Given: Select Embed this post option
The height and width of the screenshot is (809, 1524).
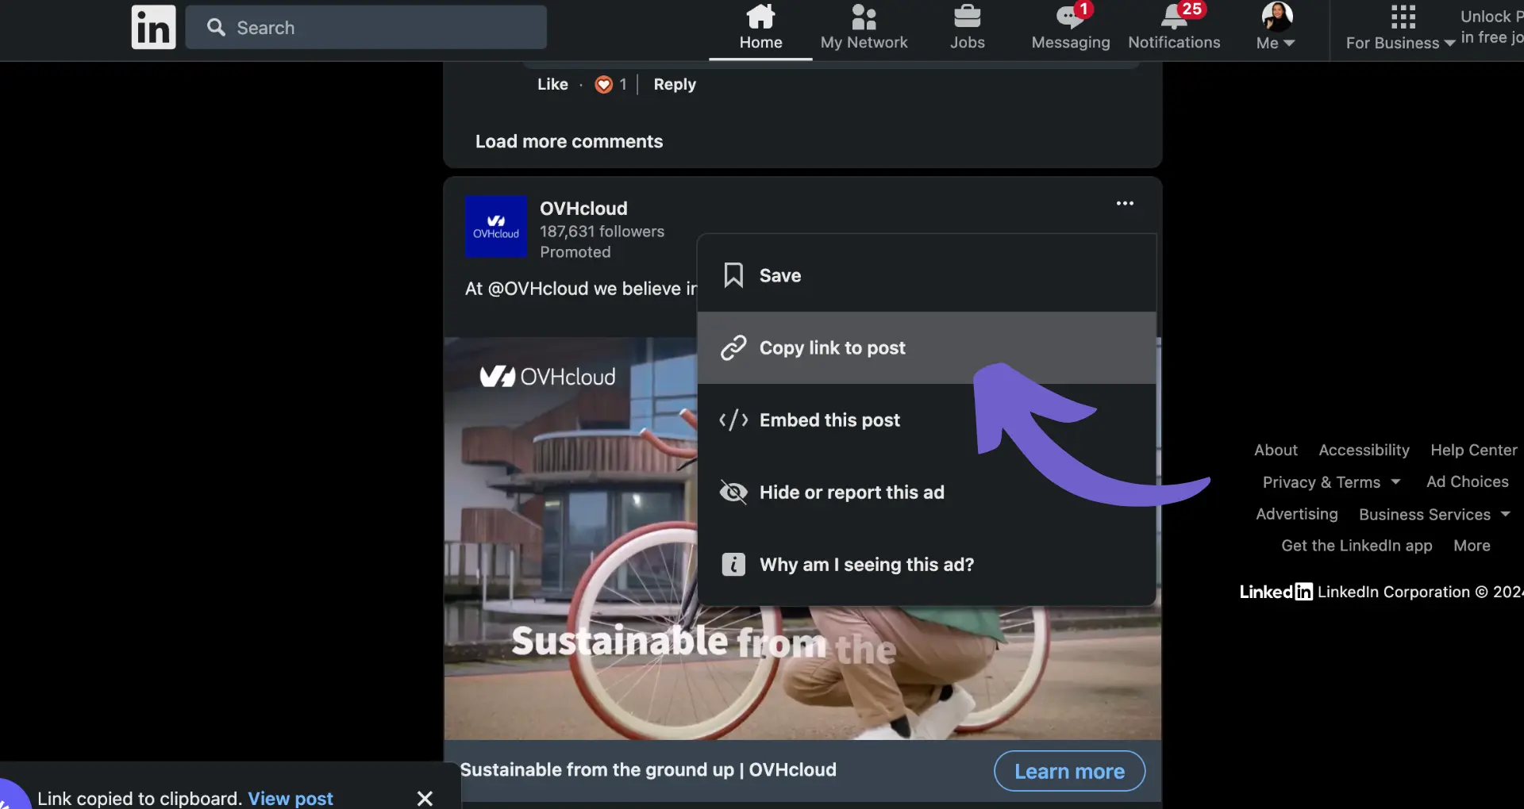Looking at the screenshot, I should pyautogui.click(x=926, y=420).
